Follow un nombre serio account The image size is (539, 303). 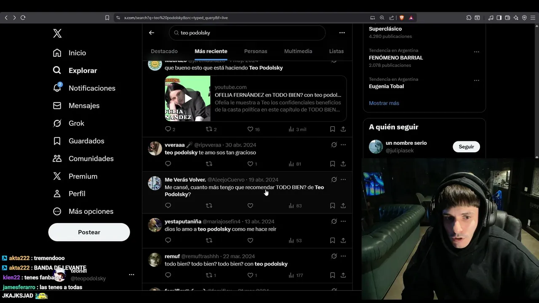pos(466,146)
